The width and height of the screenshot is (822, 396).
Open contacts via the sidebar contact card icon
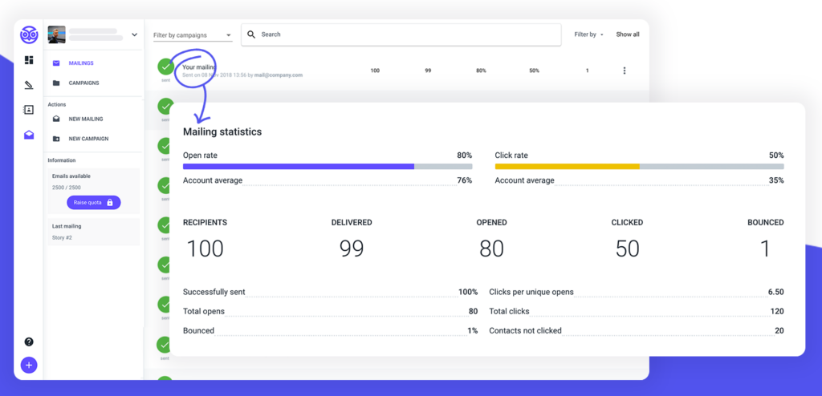click(x=29, y=110)
